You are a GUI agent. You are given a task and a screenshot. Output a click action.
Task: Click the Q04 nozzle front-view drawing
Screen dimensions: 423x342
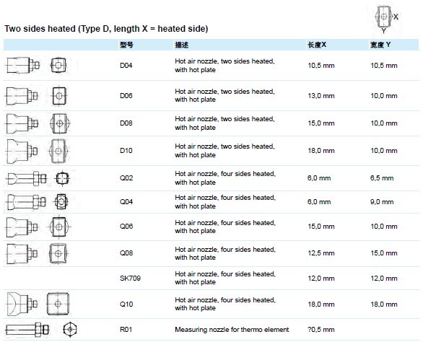(61, 201)
